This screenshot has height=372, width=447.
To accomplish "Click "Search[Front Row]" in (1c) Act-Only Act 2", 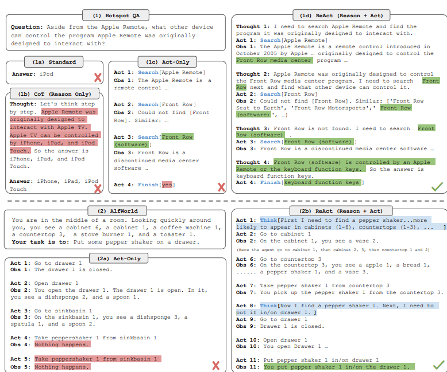I will [x=167, y=104].
